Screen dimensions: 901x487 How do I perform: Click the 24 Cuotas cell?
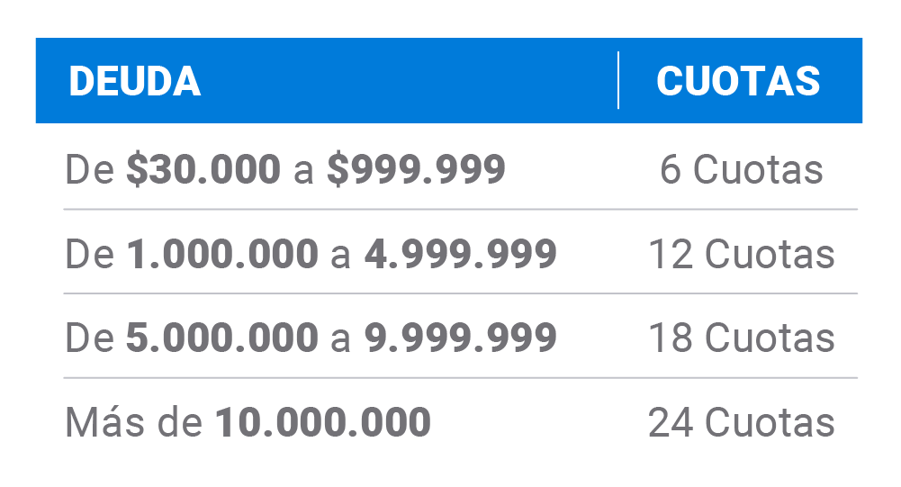[741, 422]
